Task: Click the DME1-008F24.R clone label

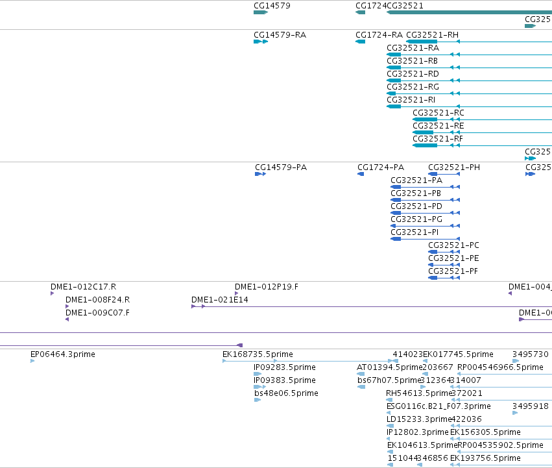Action: click(97, 300)
